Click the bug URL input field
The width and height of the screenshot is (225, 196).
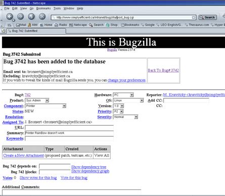click(x=69, y=128)
